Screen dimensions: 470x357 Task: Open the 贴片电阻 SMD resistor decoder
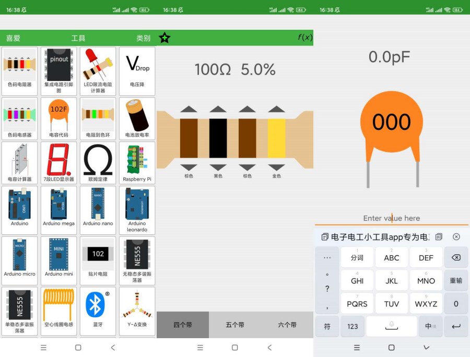pos(98,259)
